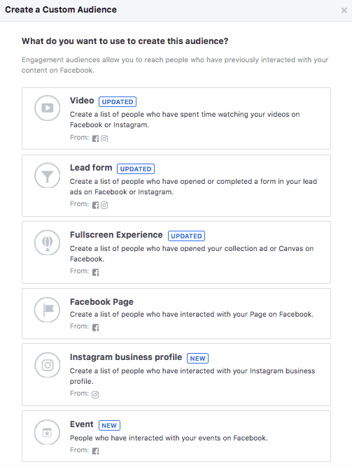
Task: Close the Create a Custom Audience dialog
Action: pos(344,10)
